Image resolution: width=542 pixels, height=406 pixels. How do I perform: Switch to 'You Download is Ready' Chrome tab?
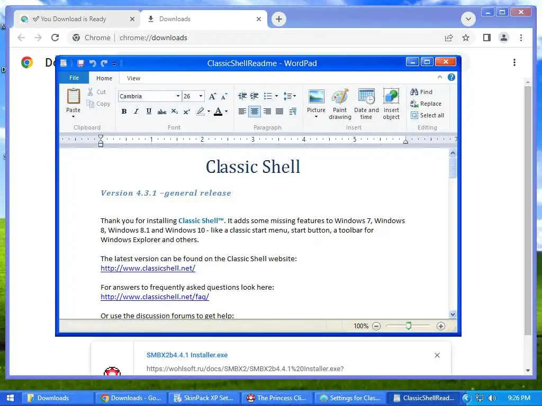point(77,19)
